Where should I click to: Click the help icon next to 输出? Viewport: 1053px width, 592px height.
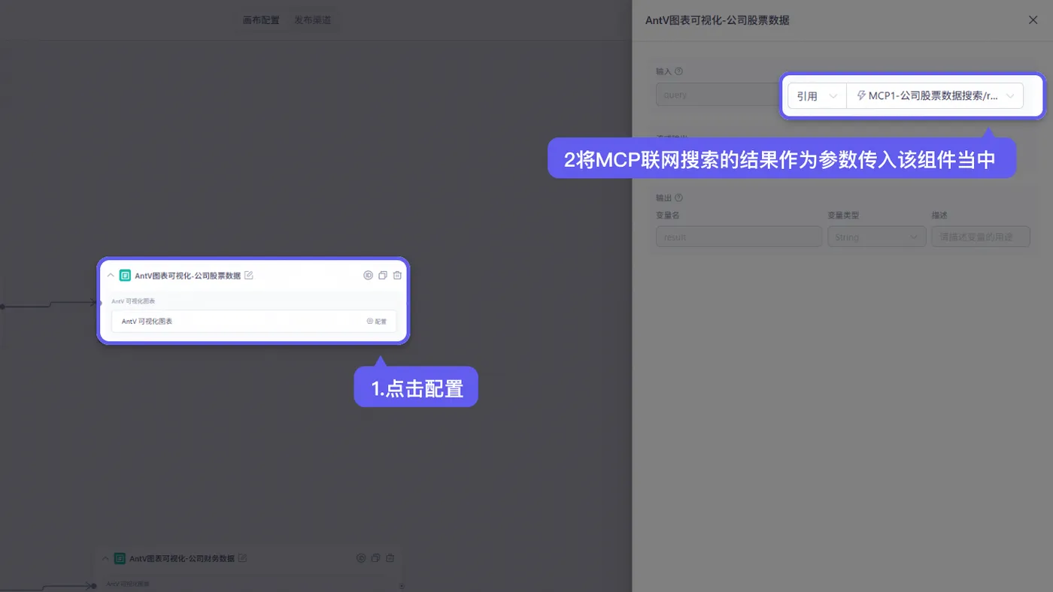(679, 198)
